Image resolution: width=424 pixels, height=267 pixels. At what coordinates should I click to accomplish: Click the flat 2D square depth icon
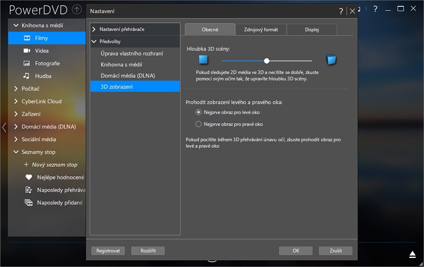click(x=203, y=60)
